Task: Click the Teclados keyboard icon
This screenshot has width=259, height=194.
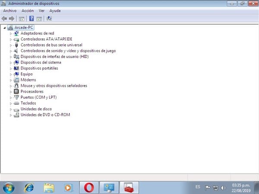Action: point(16,103)
